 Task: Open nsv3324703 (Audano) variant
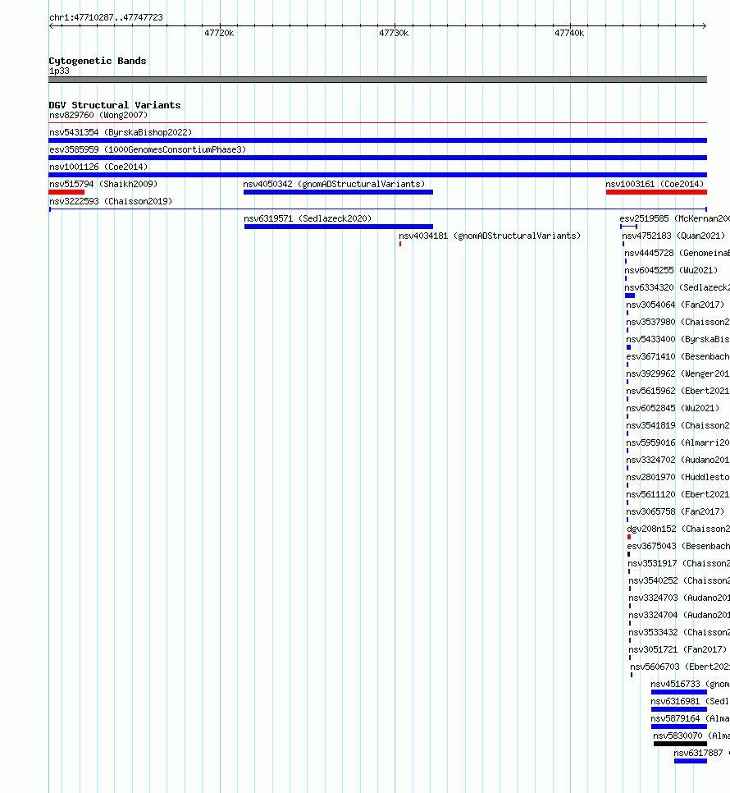[679, 598]
